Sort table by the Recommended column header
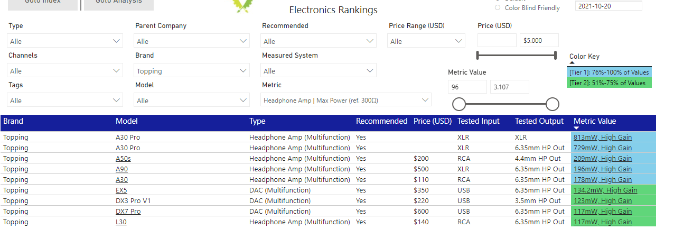This screenshot has width=674, height=238. [382, 121]
